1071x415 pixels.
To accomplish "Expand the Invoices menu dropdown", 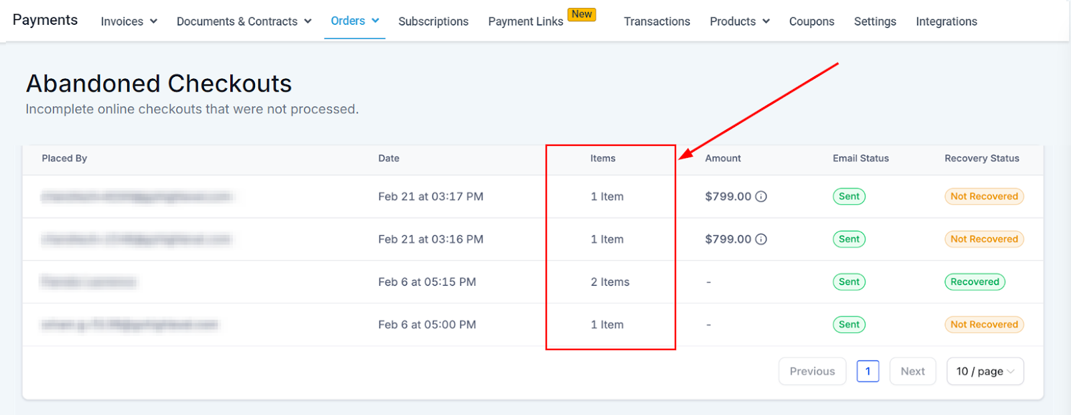I will (x=129, y=21).
